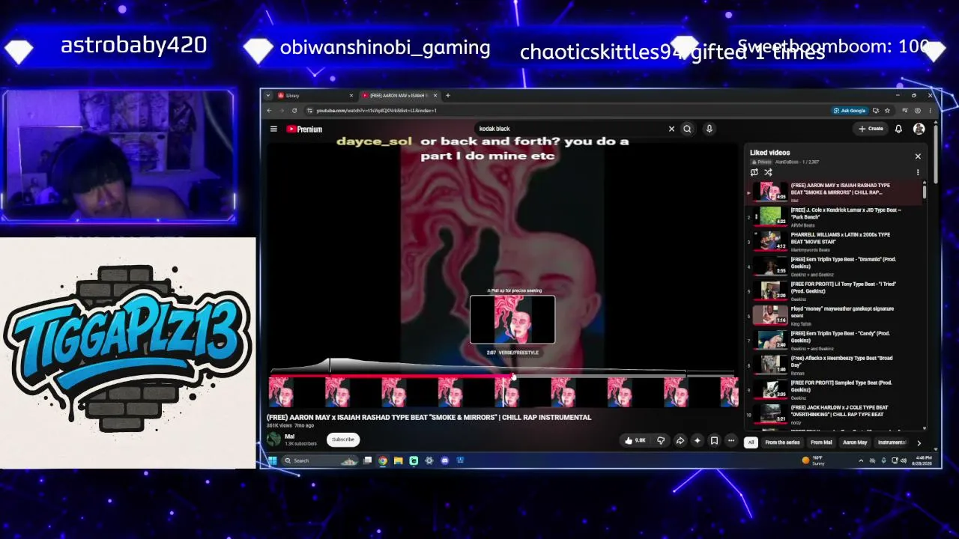The height and width of the screenshot is (539, 959).
Task: Focus the YouTube search box
Action: click(x=569, y=129)
